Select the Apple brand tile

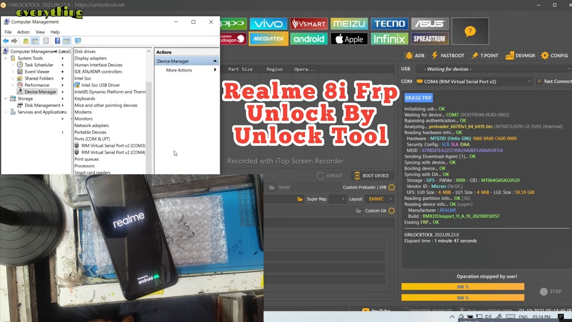[349, 39]
